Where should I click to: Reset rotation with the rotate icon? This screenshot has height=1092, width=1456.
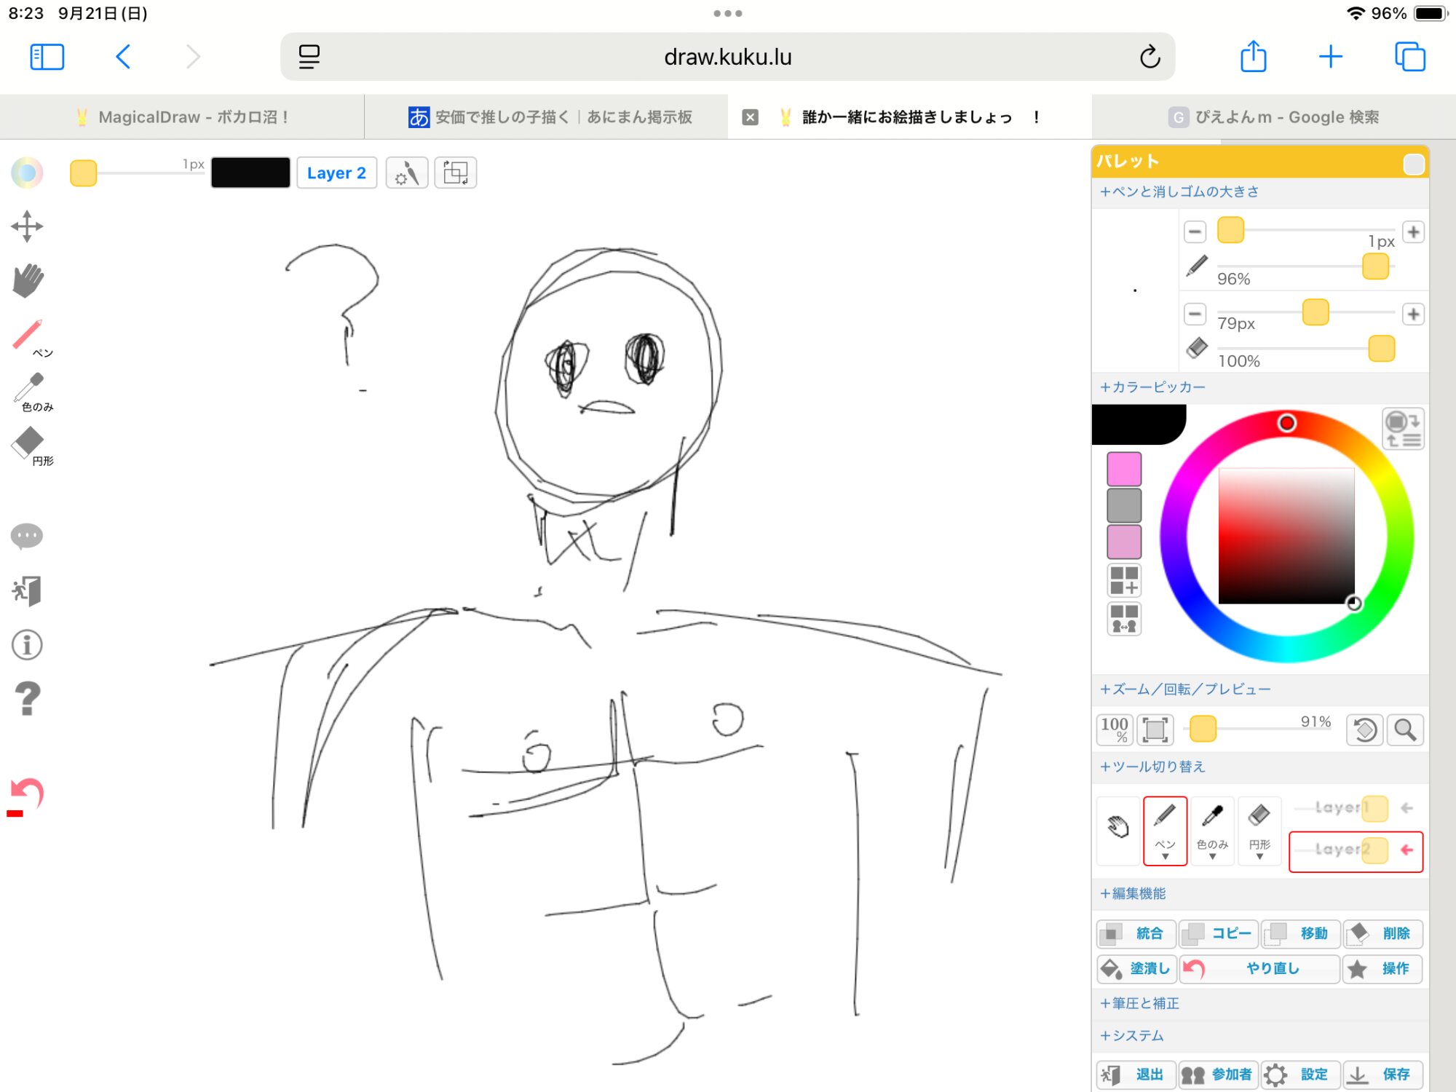pos(1364,729)
